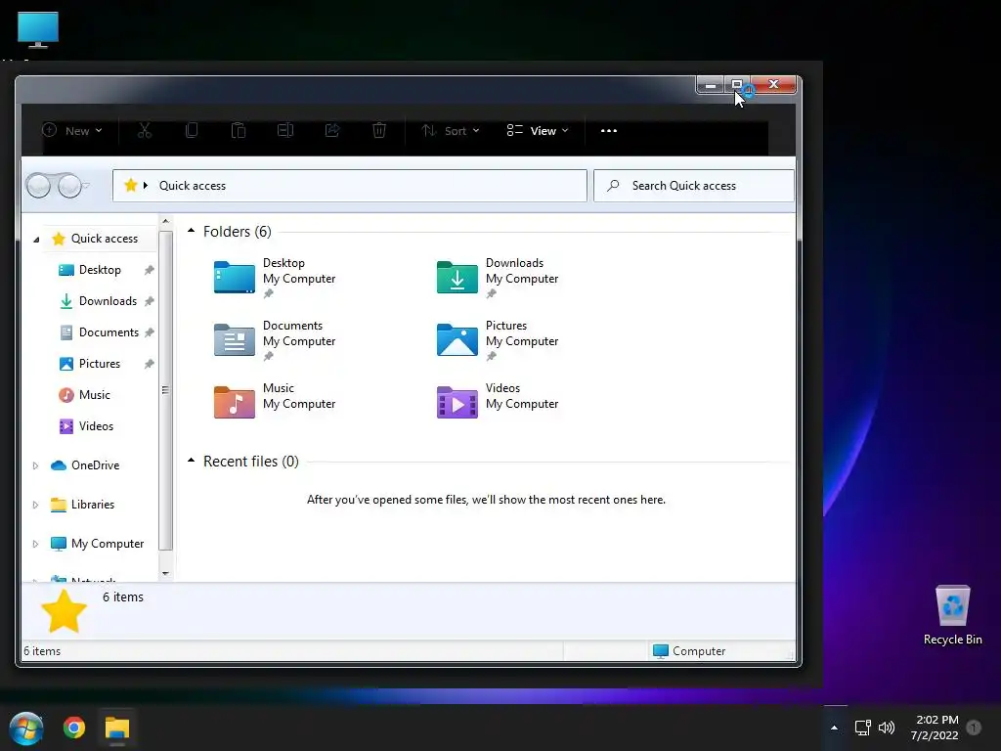Click '6 items' text in status bar
This screenshot has height=751, width=1001.
(x=42, y=650)
